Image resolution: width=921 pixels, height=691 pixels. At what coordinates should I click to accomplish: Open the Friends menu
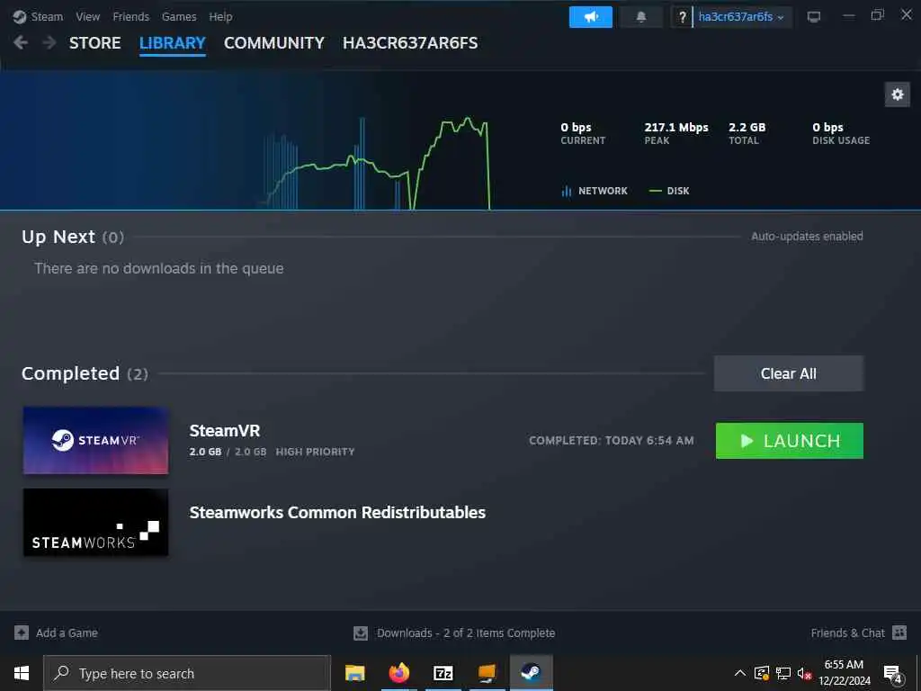pyautogui.click(x=131, y=16)
